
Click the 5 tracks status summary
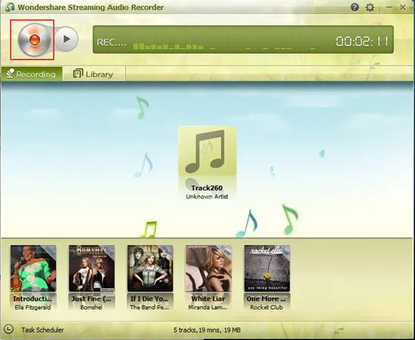(x=207, y=331)
